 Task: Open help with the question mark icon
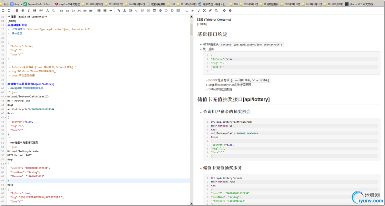coord(224,11)
